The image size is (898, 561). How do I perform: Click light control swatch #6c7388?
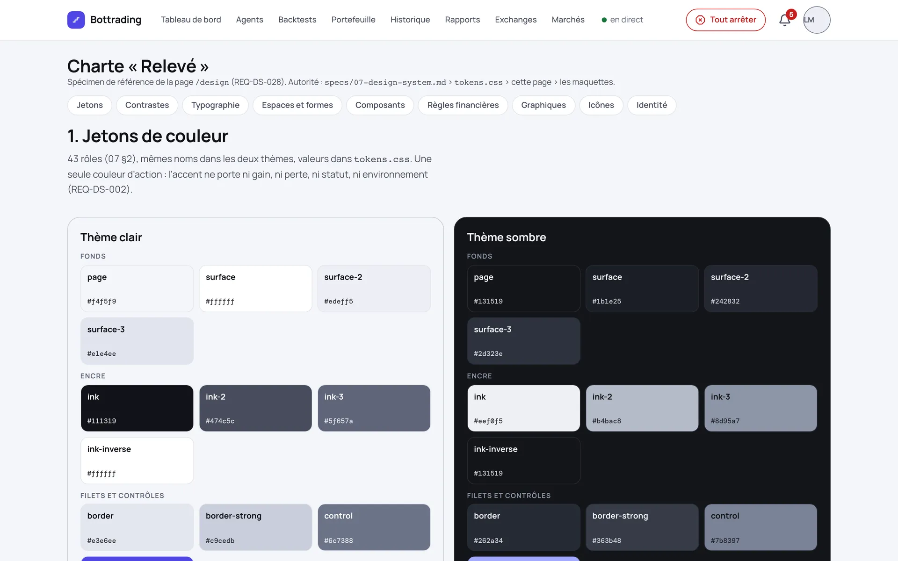[374, 527]
